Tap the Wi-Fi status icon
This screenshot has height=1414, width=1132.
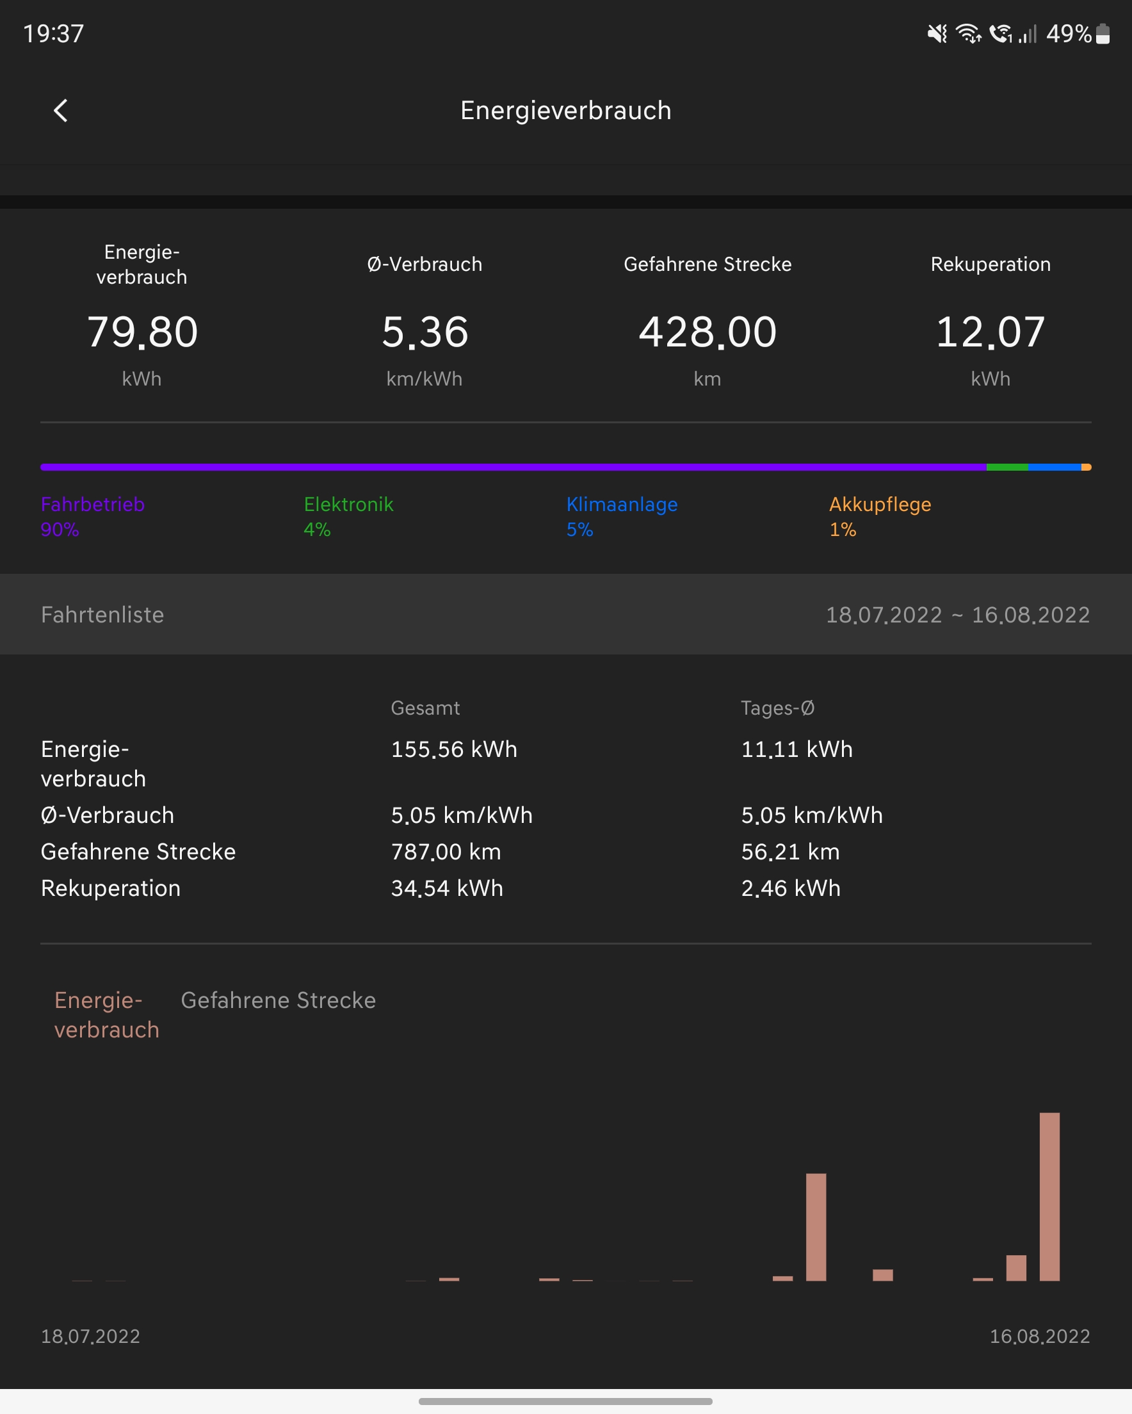point(967,33)
